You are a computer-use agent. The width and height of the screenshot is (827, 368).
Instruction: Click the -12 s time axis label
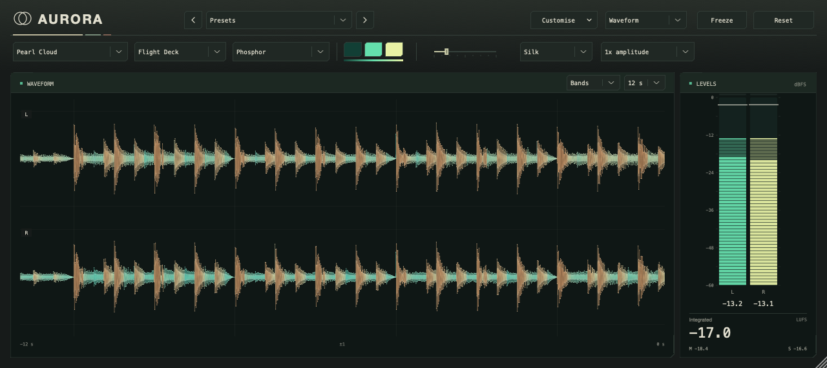click(x=26, y=344)
